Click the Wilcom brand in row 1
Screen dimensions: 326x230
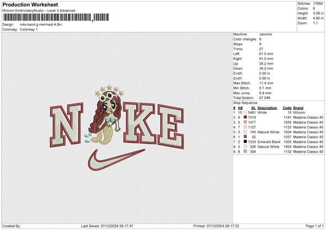[x=299, y=112]
